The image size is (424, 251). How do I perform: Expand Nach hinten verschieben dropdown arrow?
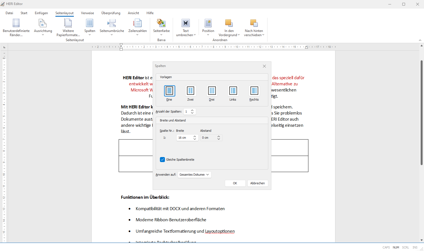click(x=263, y=35)
